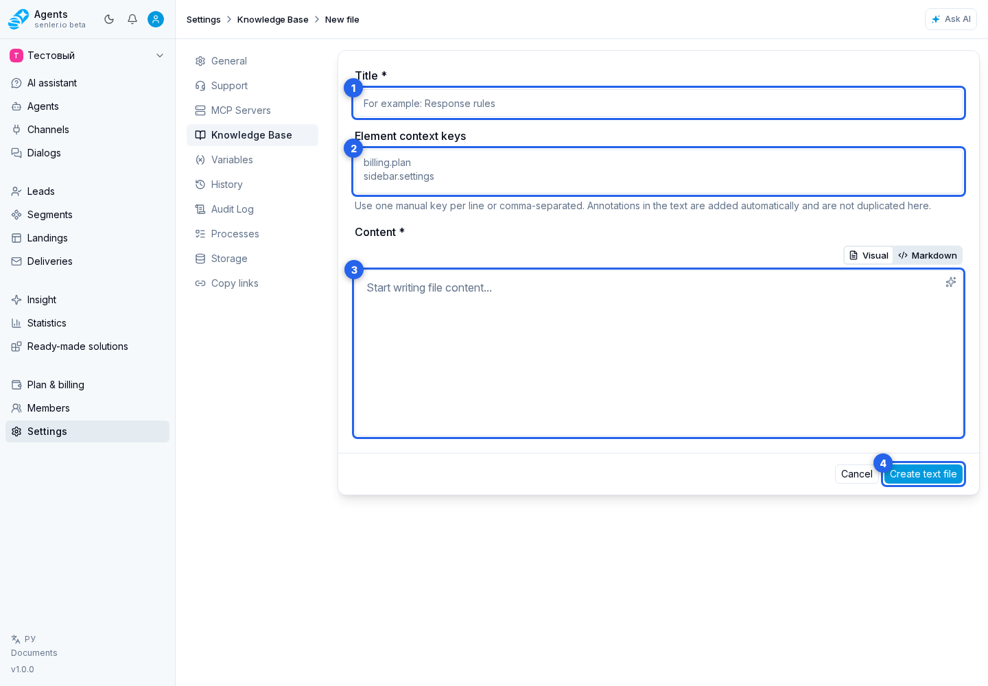Screen dimensions: 988x686
Task: Click the Knowledge Base book icon
Action: click(200, 135)
